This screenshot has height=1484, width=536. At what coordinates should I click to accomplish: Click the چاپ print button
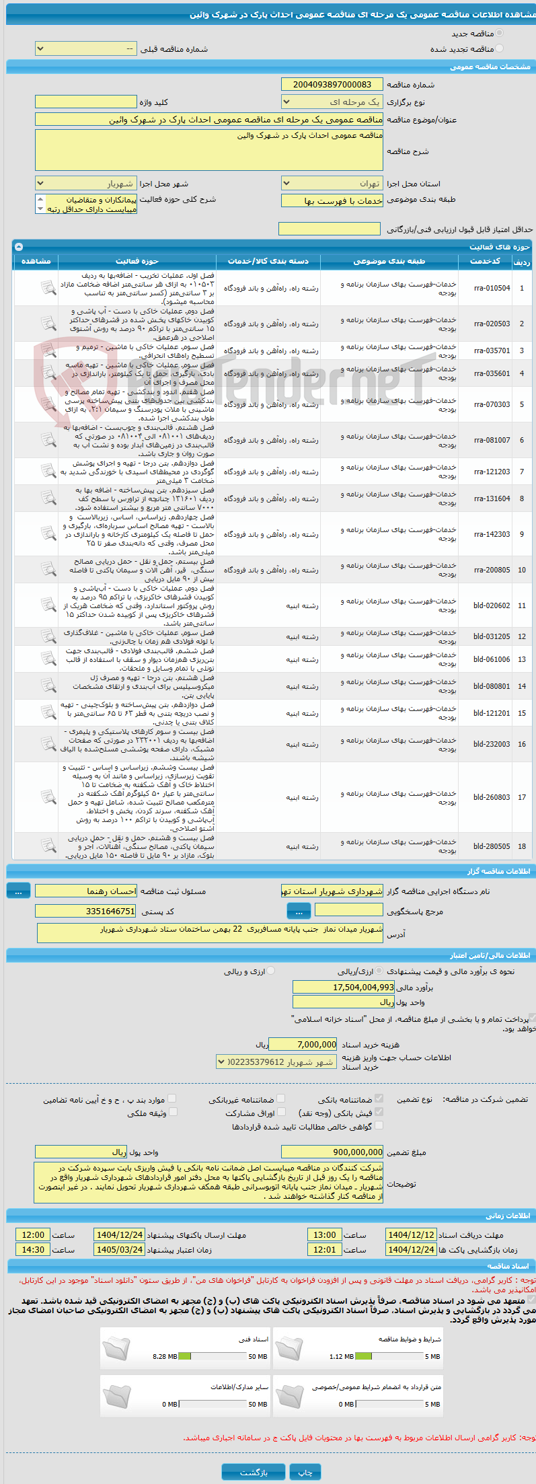click(305, 1472)
